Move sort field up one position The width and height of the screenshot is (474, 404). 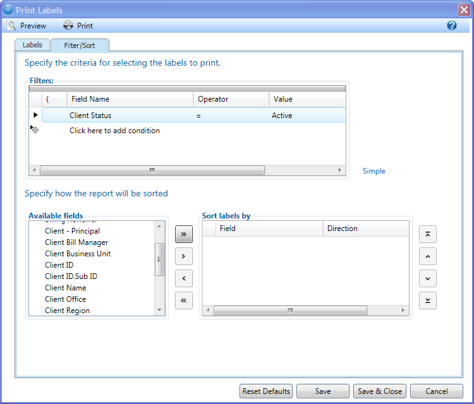pos(428,256)
